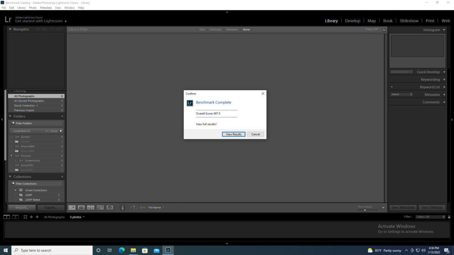Switch to the Slideshow module
The image size is (454, 255).
[x=409, y=21]
